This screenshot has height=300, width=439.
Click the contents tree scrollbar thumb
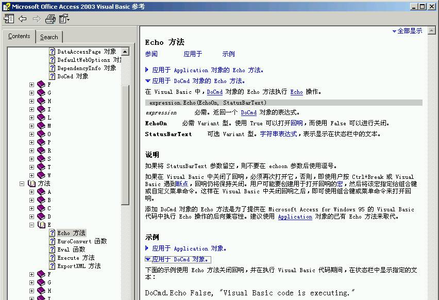point(125,145)
